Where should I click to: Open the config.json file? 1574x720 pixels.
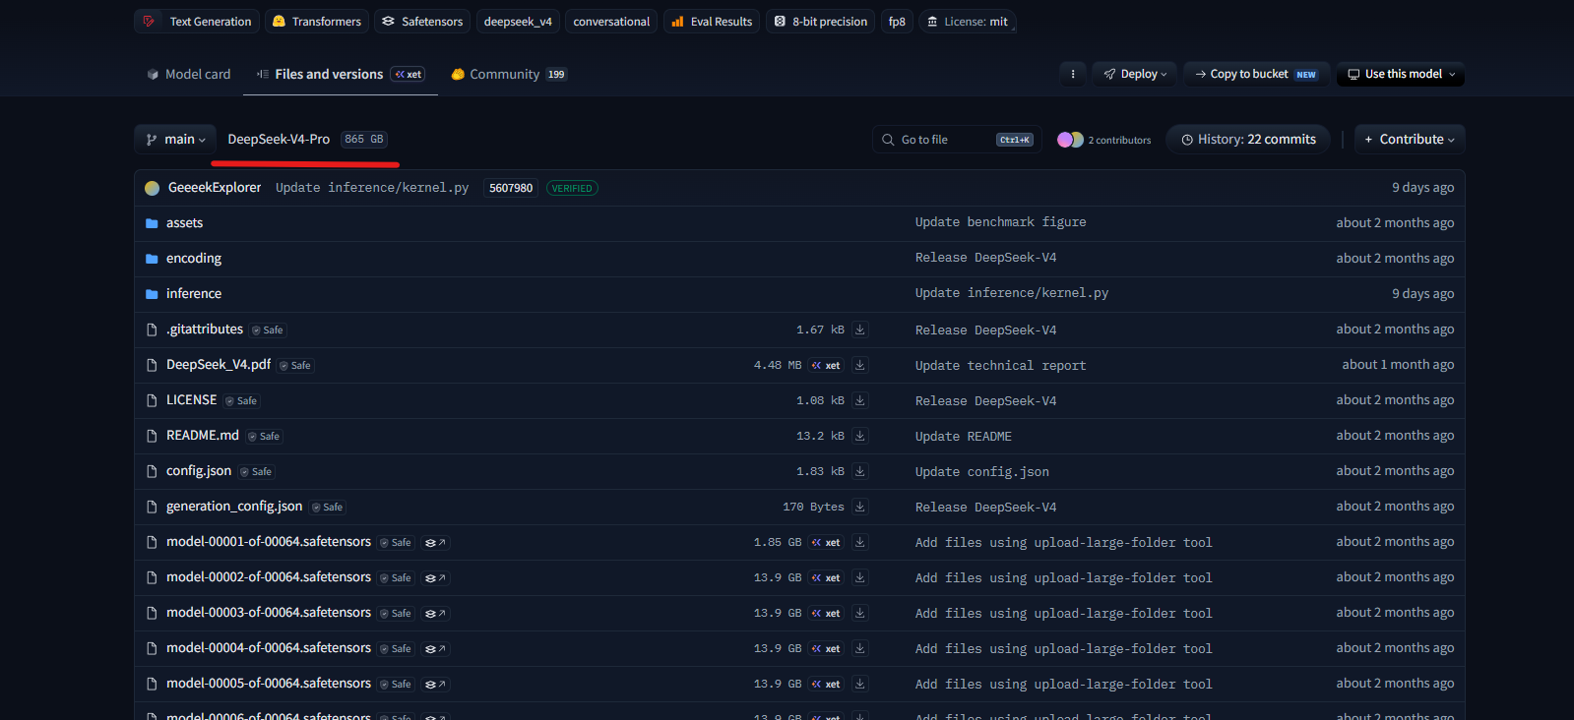[x=199, y=471]
